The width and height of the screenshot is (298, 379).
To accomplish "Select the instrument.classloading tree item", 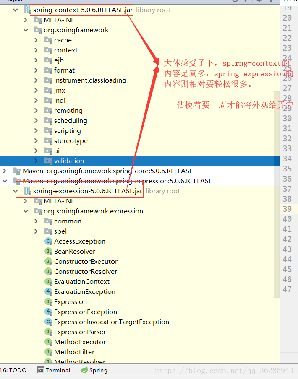I will (90, 80).
